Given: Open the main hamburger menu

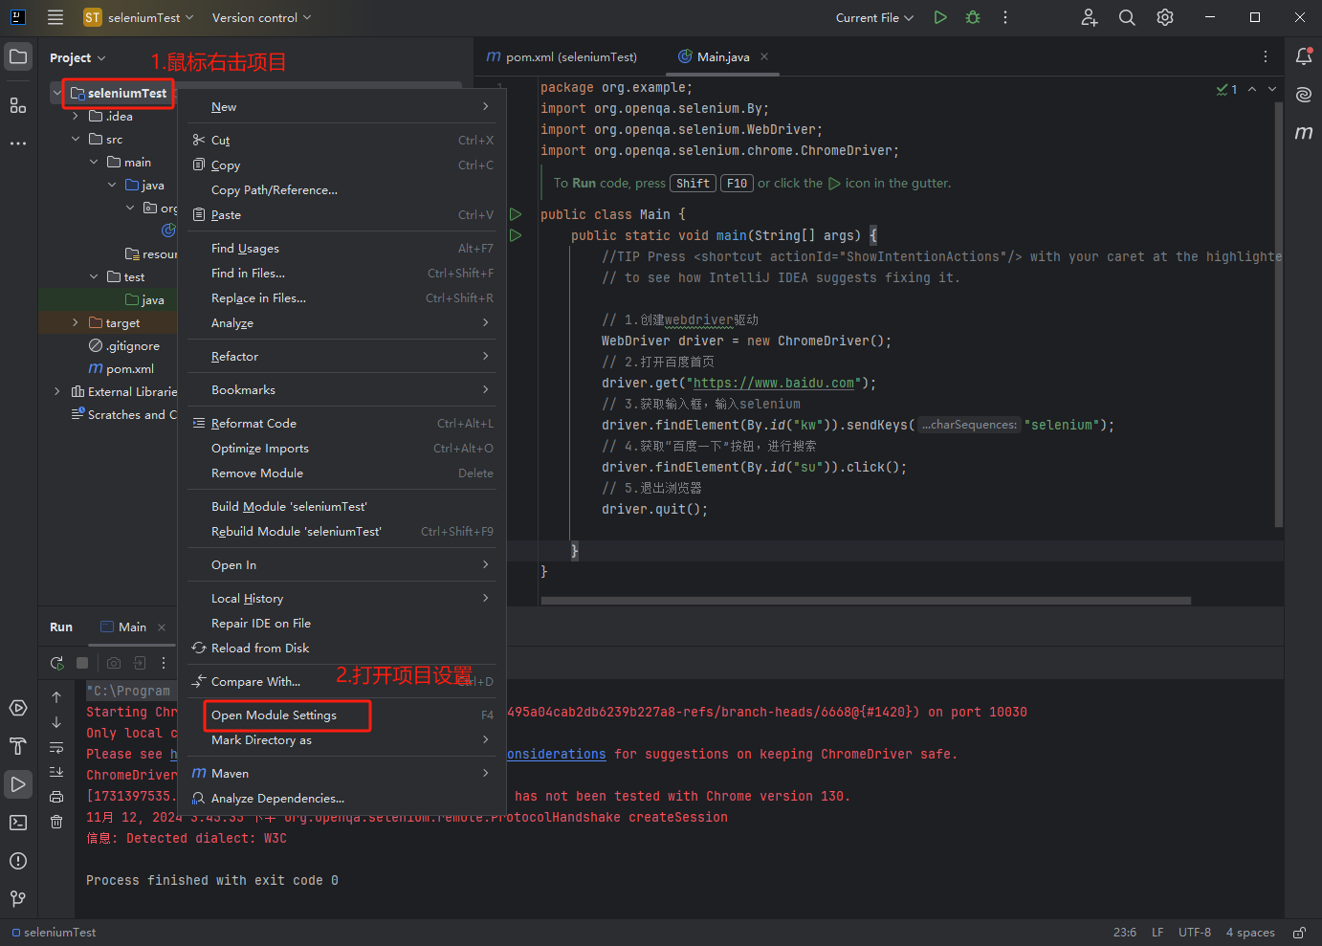Looking at the screenshot, I should (x=55, y=17).
